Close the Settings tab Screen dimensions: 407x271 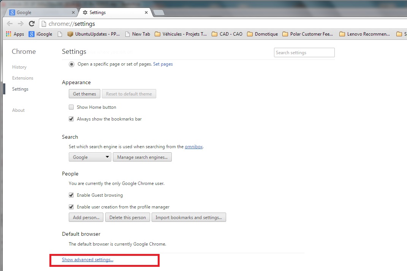(x=146, y=13)
